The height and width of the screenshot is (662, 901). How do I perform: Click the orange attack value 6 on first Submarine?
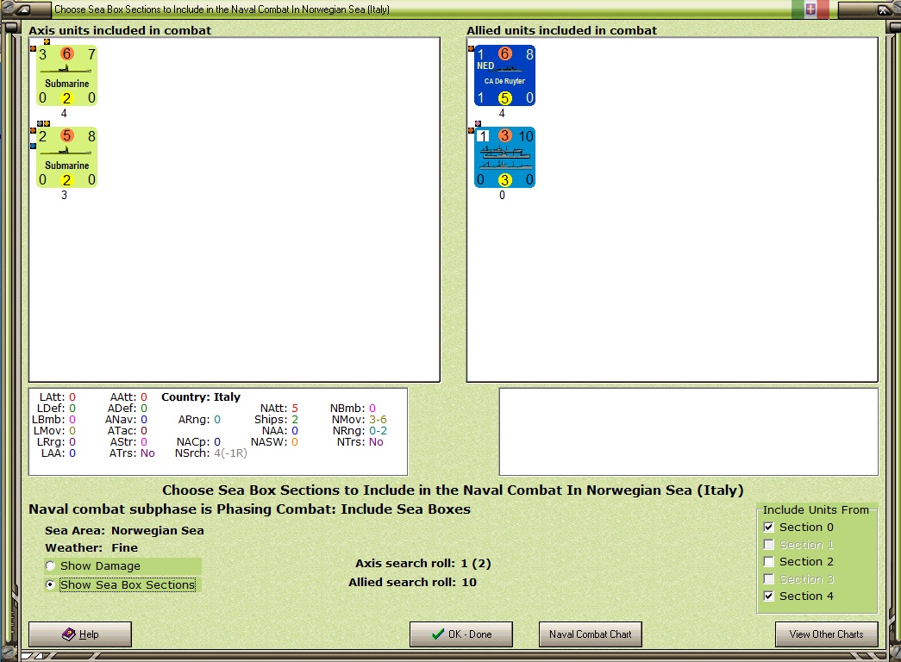pyautogui.click(x=66, y=54)
